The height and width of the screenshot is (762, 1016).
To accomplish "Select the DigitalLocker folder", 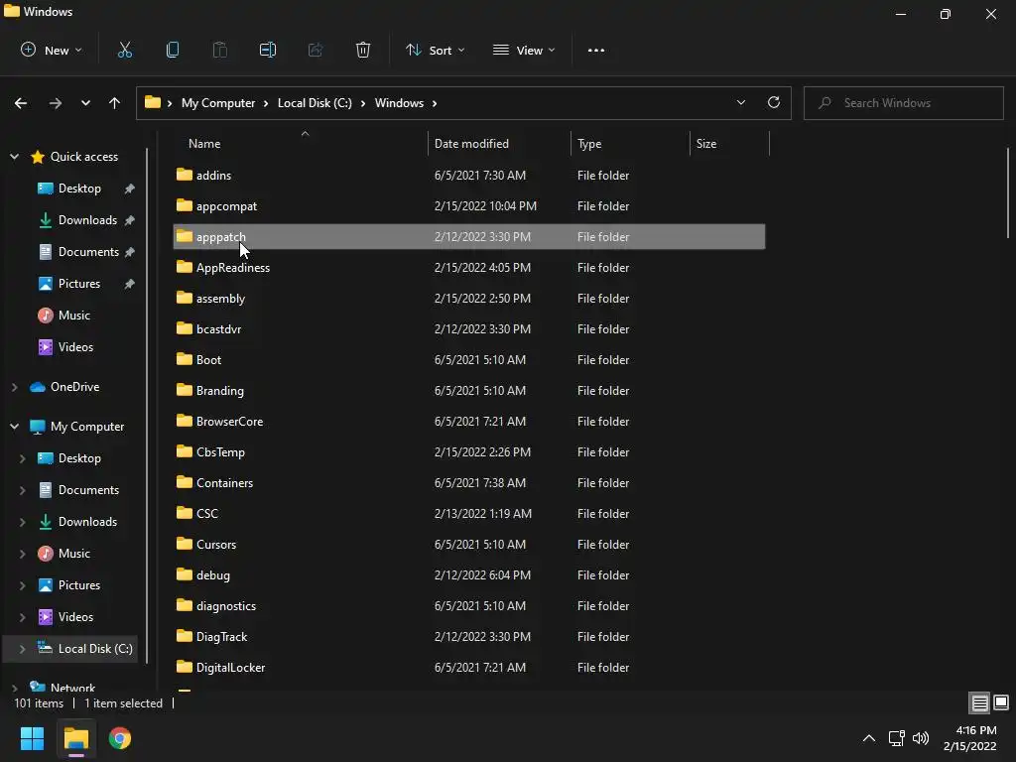I will tap(469, 668).
